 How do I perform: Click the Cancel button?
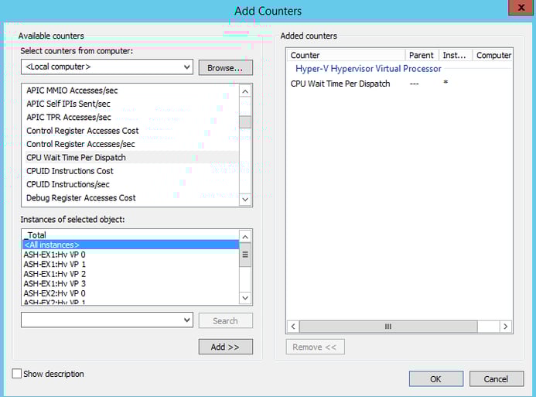point(496,379)
